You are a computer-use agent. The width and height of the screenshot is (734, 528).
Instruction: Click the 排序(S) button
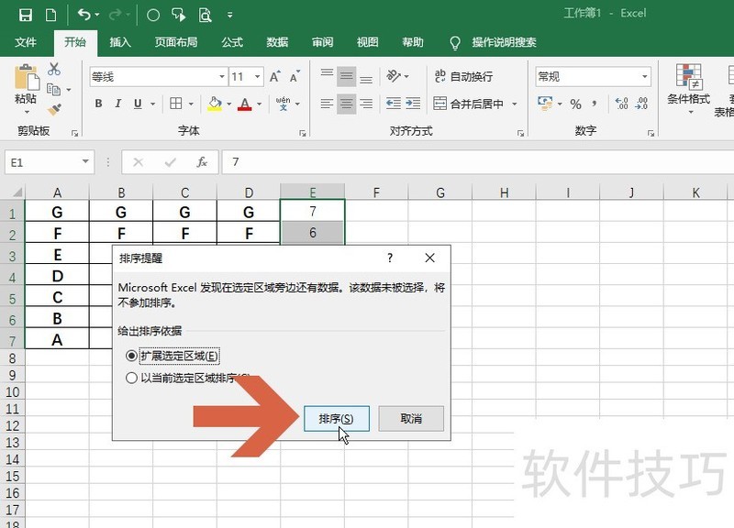(338, 418)
